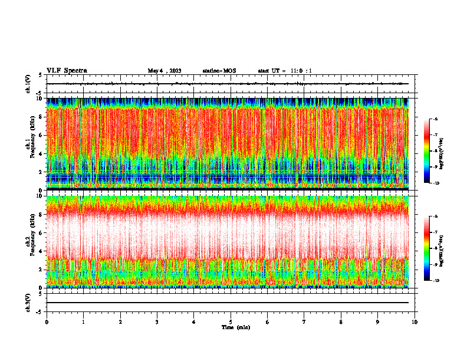Click the ch.2 "Frequency (kHz)" axis label
The height and width of the screenshot is (361, 467).
click(32, 234)
